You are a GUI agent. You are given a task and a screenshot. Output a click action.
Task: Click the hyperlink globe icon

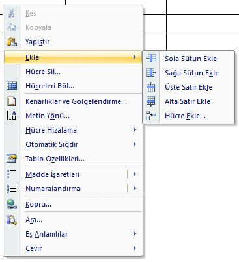[12, 204]
